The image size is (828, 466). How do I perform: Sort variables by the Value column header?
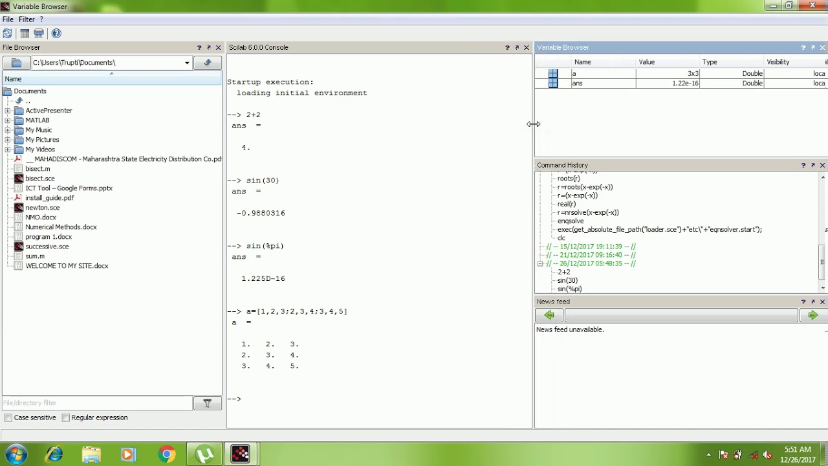pyautogui.click(x=668, y=62)
